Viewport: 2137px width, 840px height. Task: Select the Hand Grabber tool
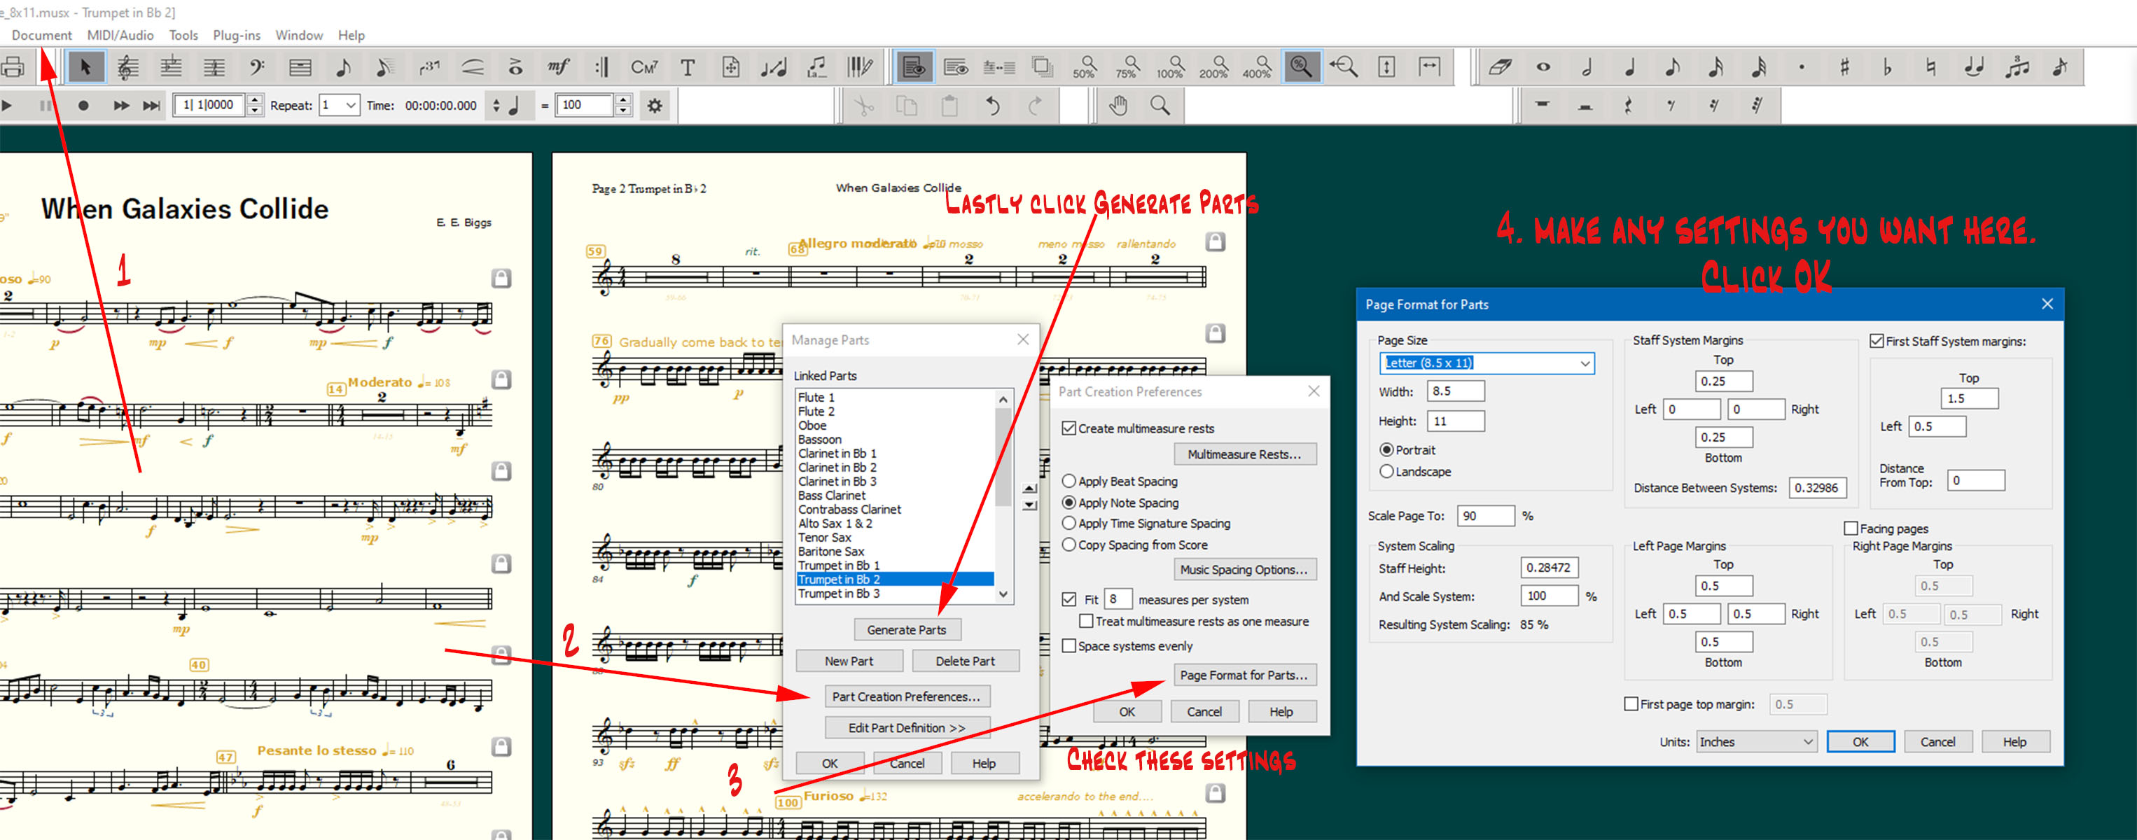tap(1118, 105)
